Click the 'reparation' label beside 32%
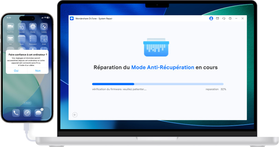Screen dimensions: 279x147 coord(212,89)
